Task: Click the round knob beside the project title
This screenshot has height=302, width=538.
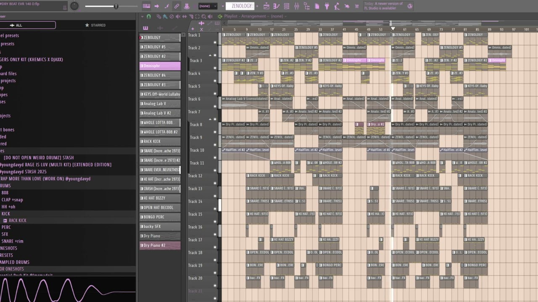Action: pos(74,6)
